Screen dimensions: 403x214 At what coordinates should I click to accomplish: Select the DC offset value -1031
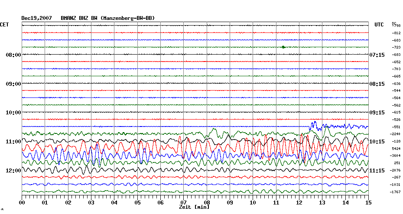coord(395,185)
